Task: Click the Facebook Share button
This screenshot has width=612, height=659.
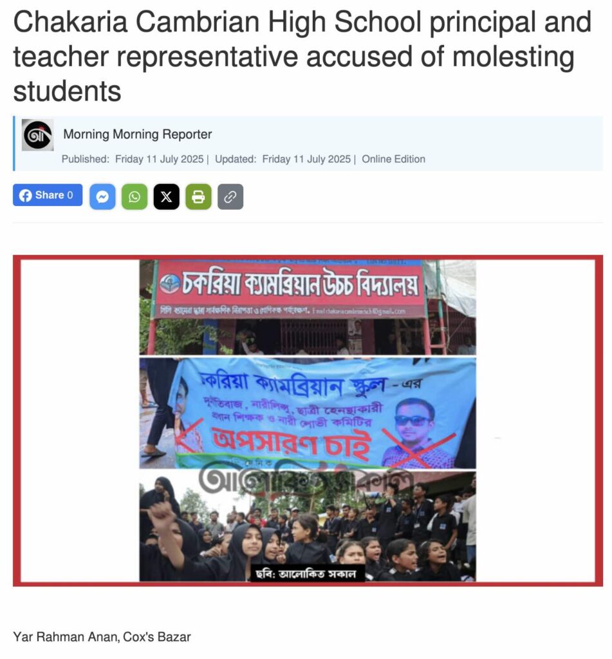Action: pos(48,196)
